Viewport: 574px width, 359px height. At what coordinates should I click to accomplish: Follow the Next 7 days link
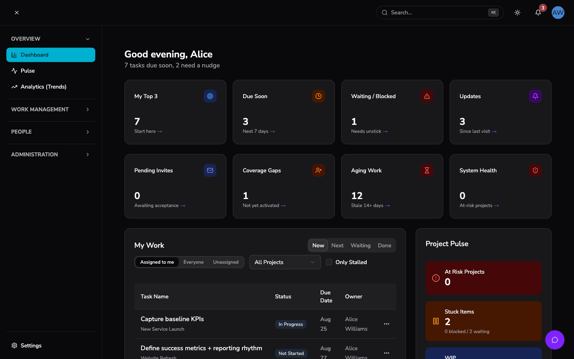point(259,131)
